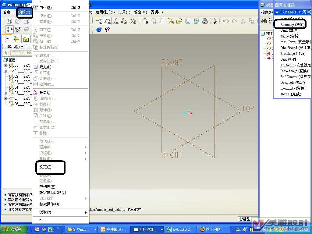Choose 陣列表(B)... menu entry
The image size is (312, 234).
(61, 187)
